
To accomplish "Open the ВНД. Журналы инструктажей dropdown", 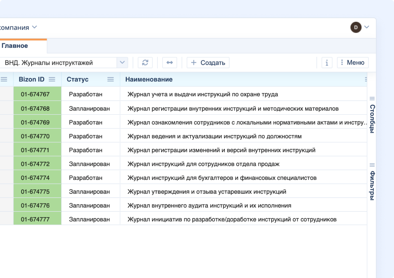I will 123,62.
